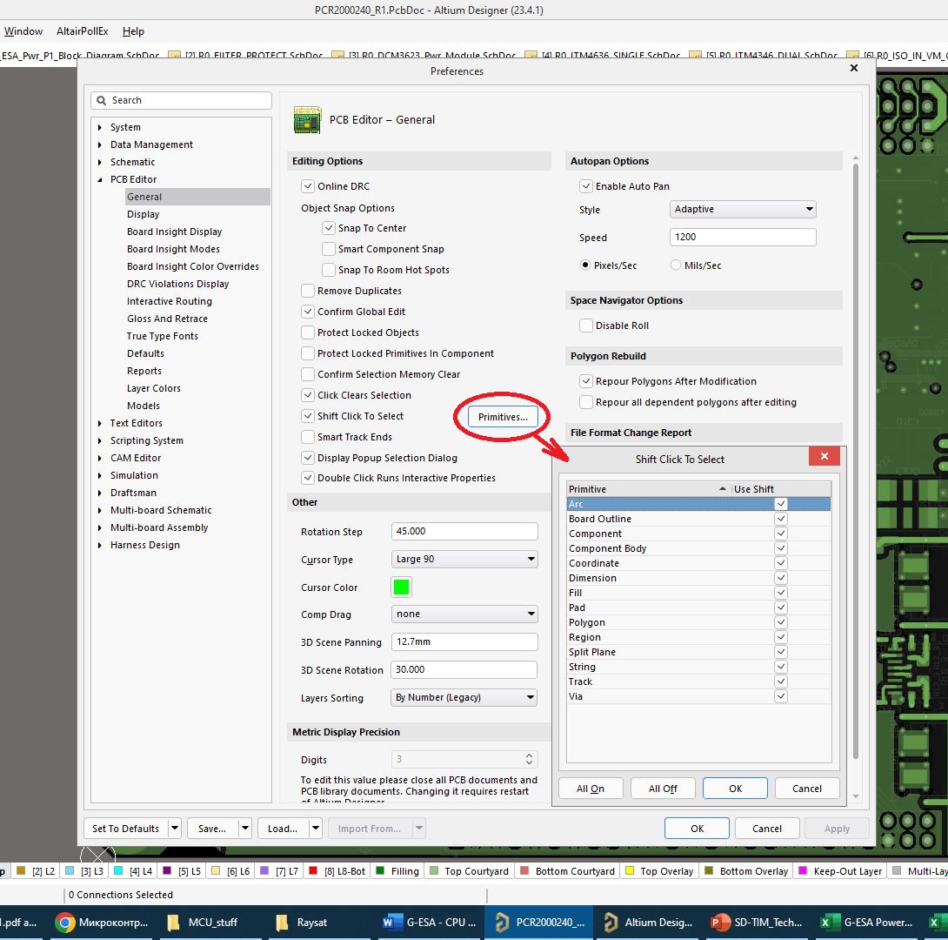
Task: Open Chrome in the taskbar
Action: (x=102, y=923)
